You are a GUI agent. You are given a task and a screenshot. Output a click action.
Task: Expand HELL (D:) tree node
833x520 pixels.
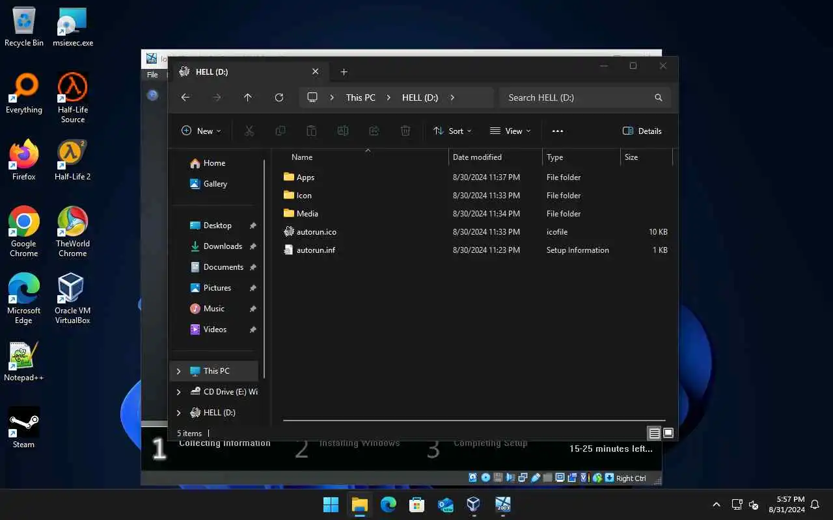click(x=179, y=413)
